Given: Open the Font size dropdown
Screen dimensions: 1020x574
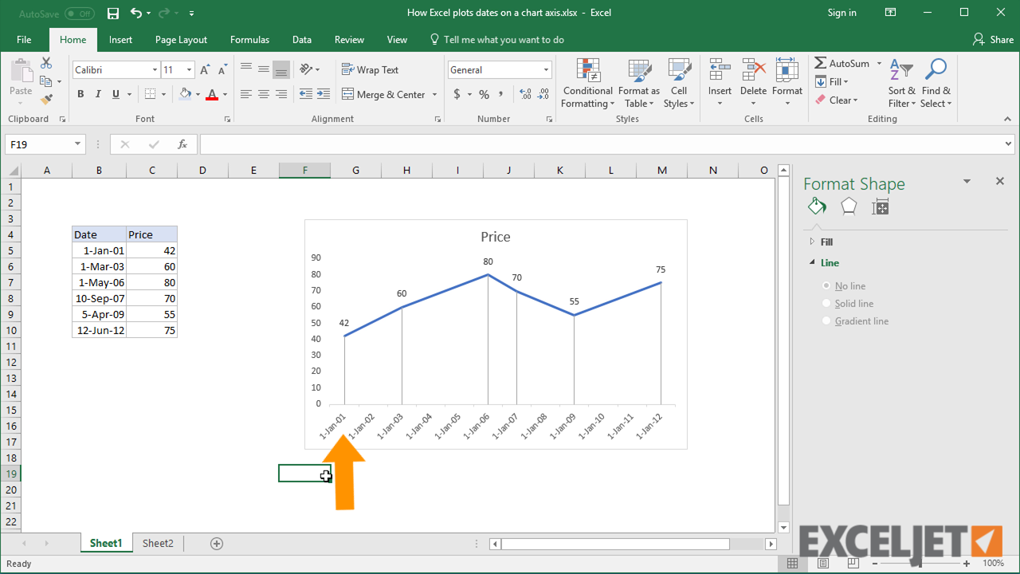Looking at the screenshot, I should 188,70.
